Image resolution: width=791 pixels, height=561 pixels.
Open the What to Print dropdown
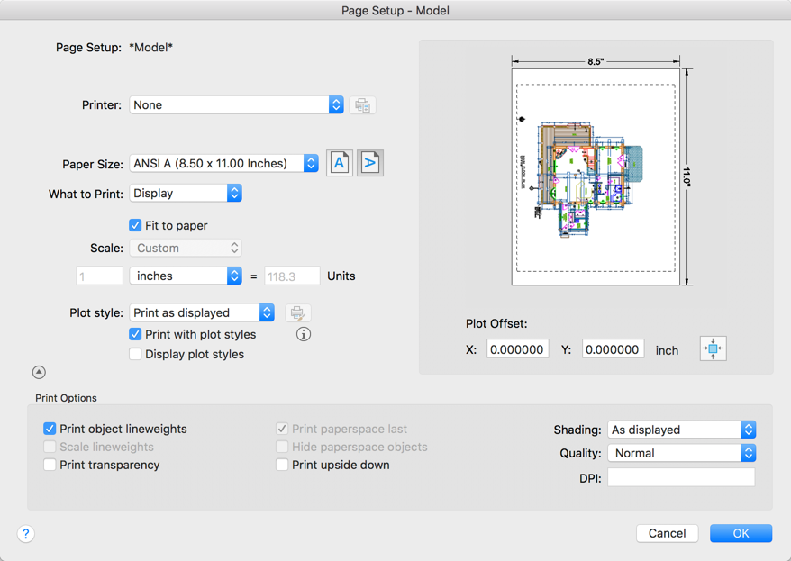click(186, 193)
